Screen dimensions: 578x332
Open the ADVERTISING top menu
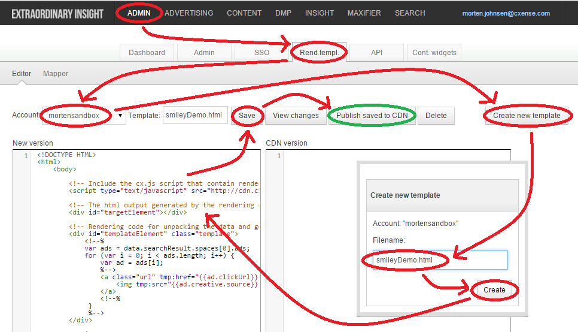click(188, 13)
